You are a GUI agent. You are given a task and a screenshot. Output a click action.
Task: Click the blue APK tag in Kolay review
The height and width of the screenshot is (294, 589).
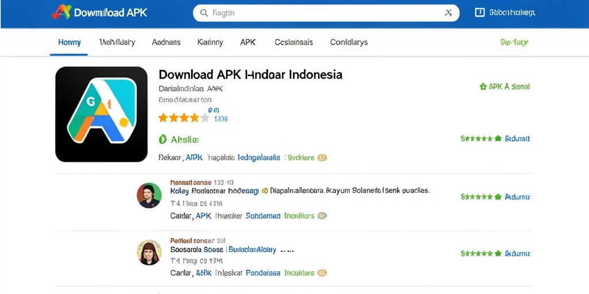(204, 216)
